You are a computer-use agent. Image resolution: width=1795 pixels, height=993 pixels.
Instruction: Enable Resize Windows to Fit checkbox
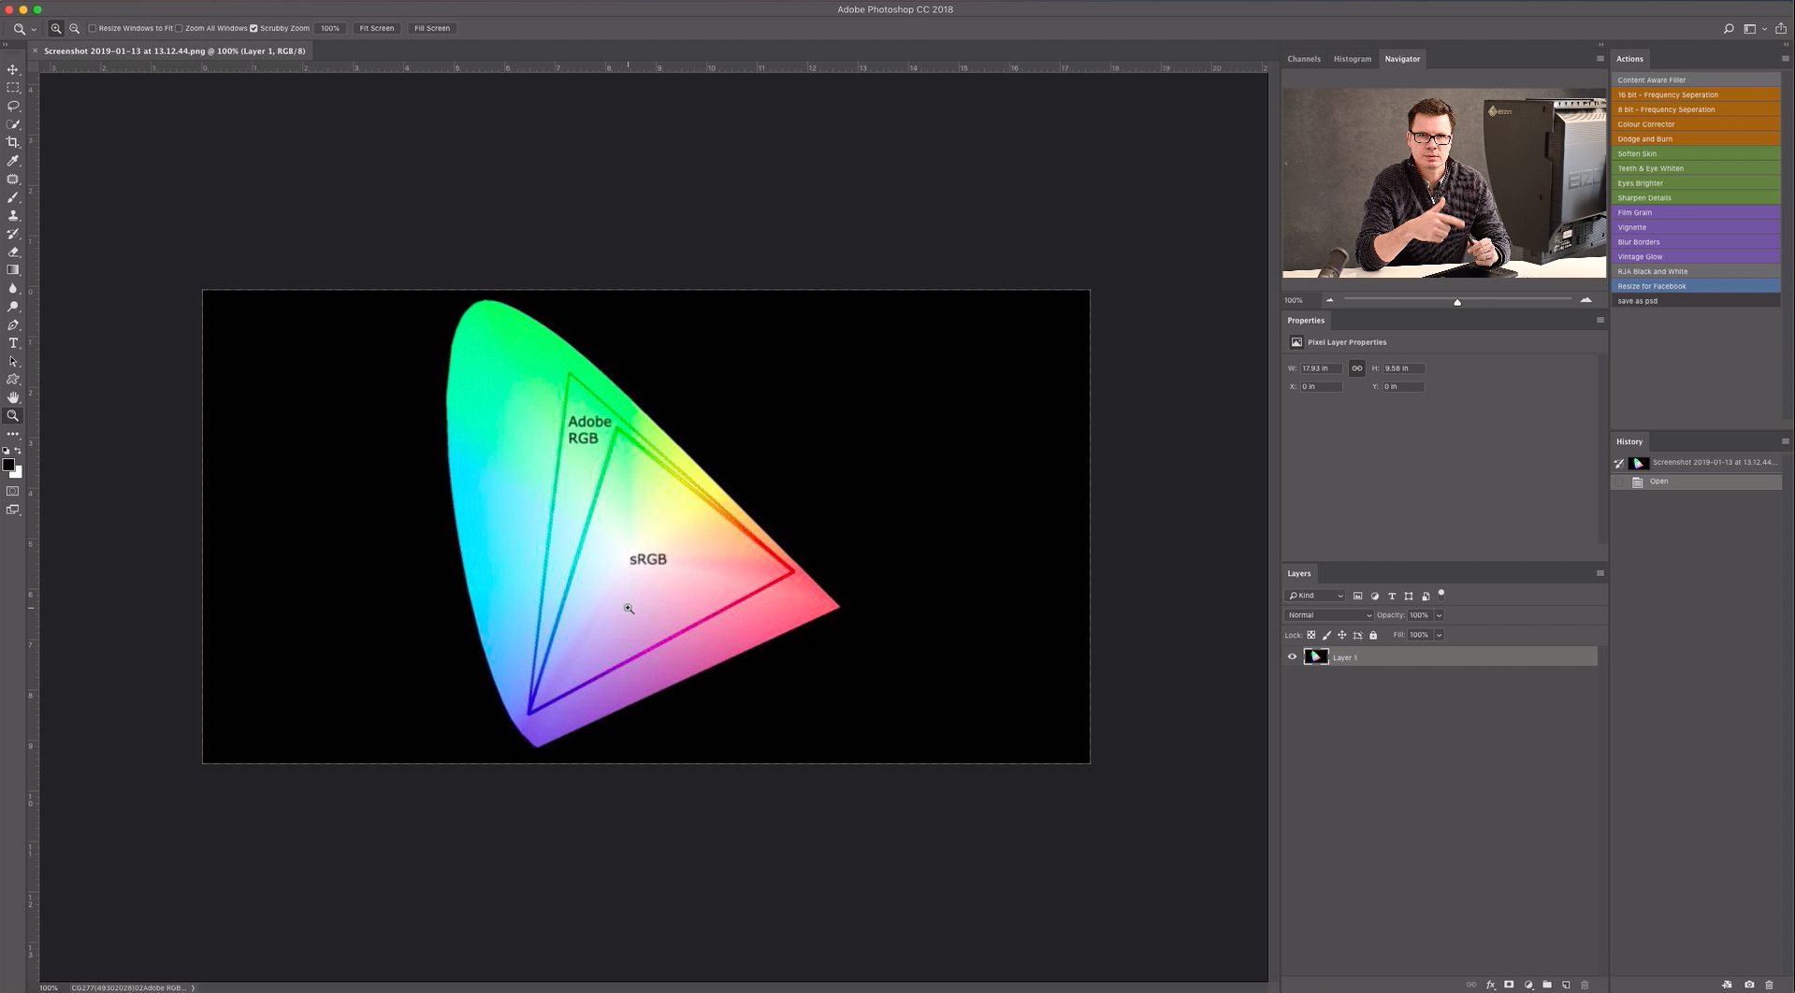[x=93, y=28]
